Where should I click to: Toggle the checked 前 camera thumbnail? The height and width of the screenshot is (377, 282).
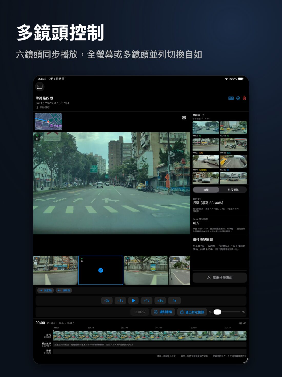pos(101,270)
